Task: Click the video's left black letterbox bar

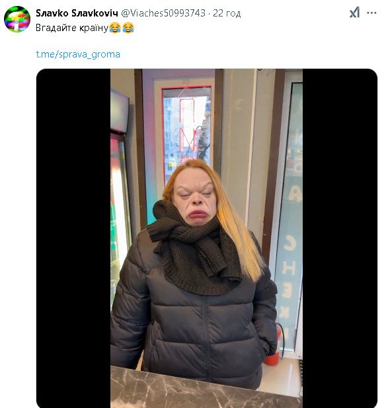Action: [x=73, y=238]
